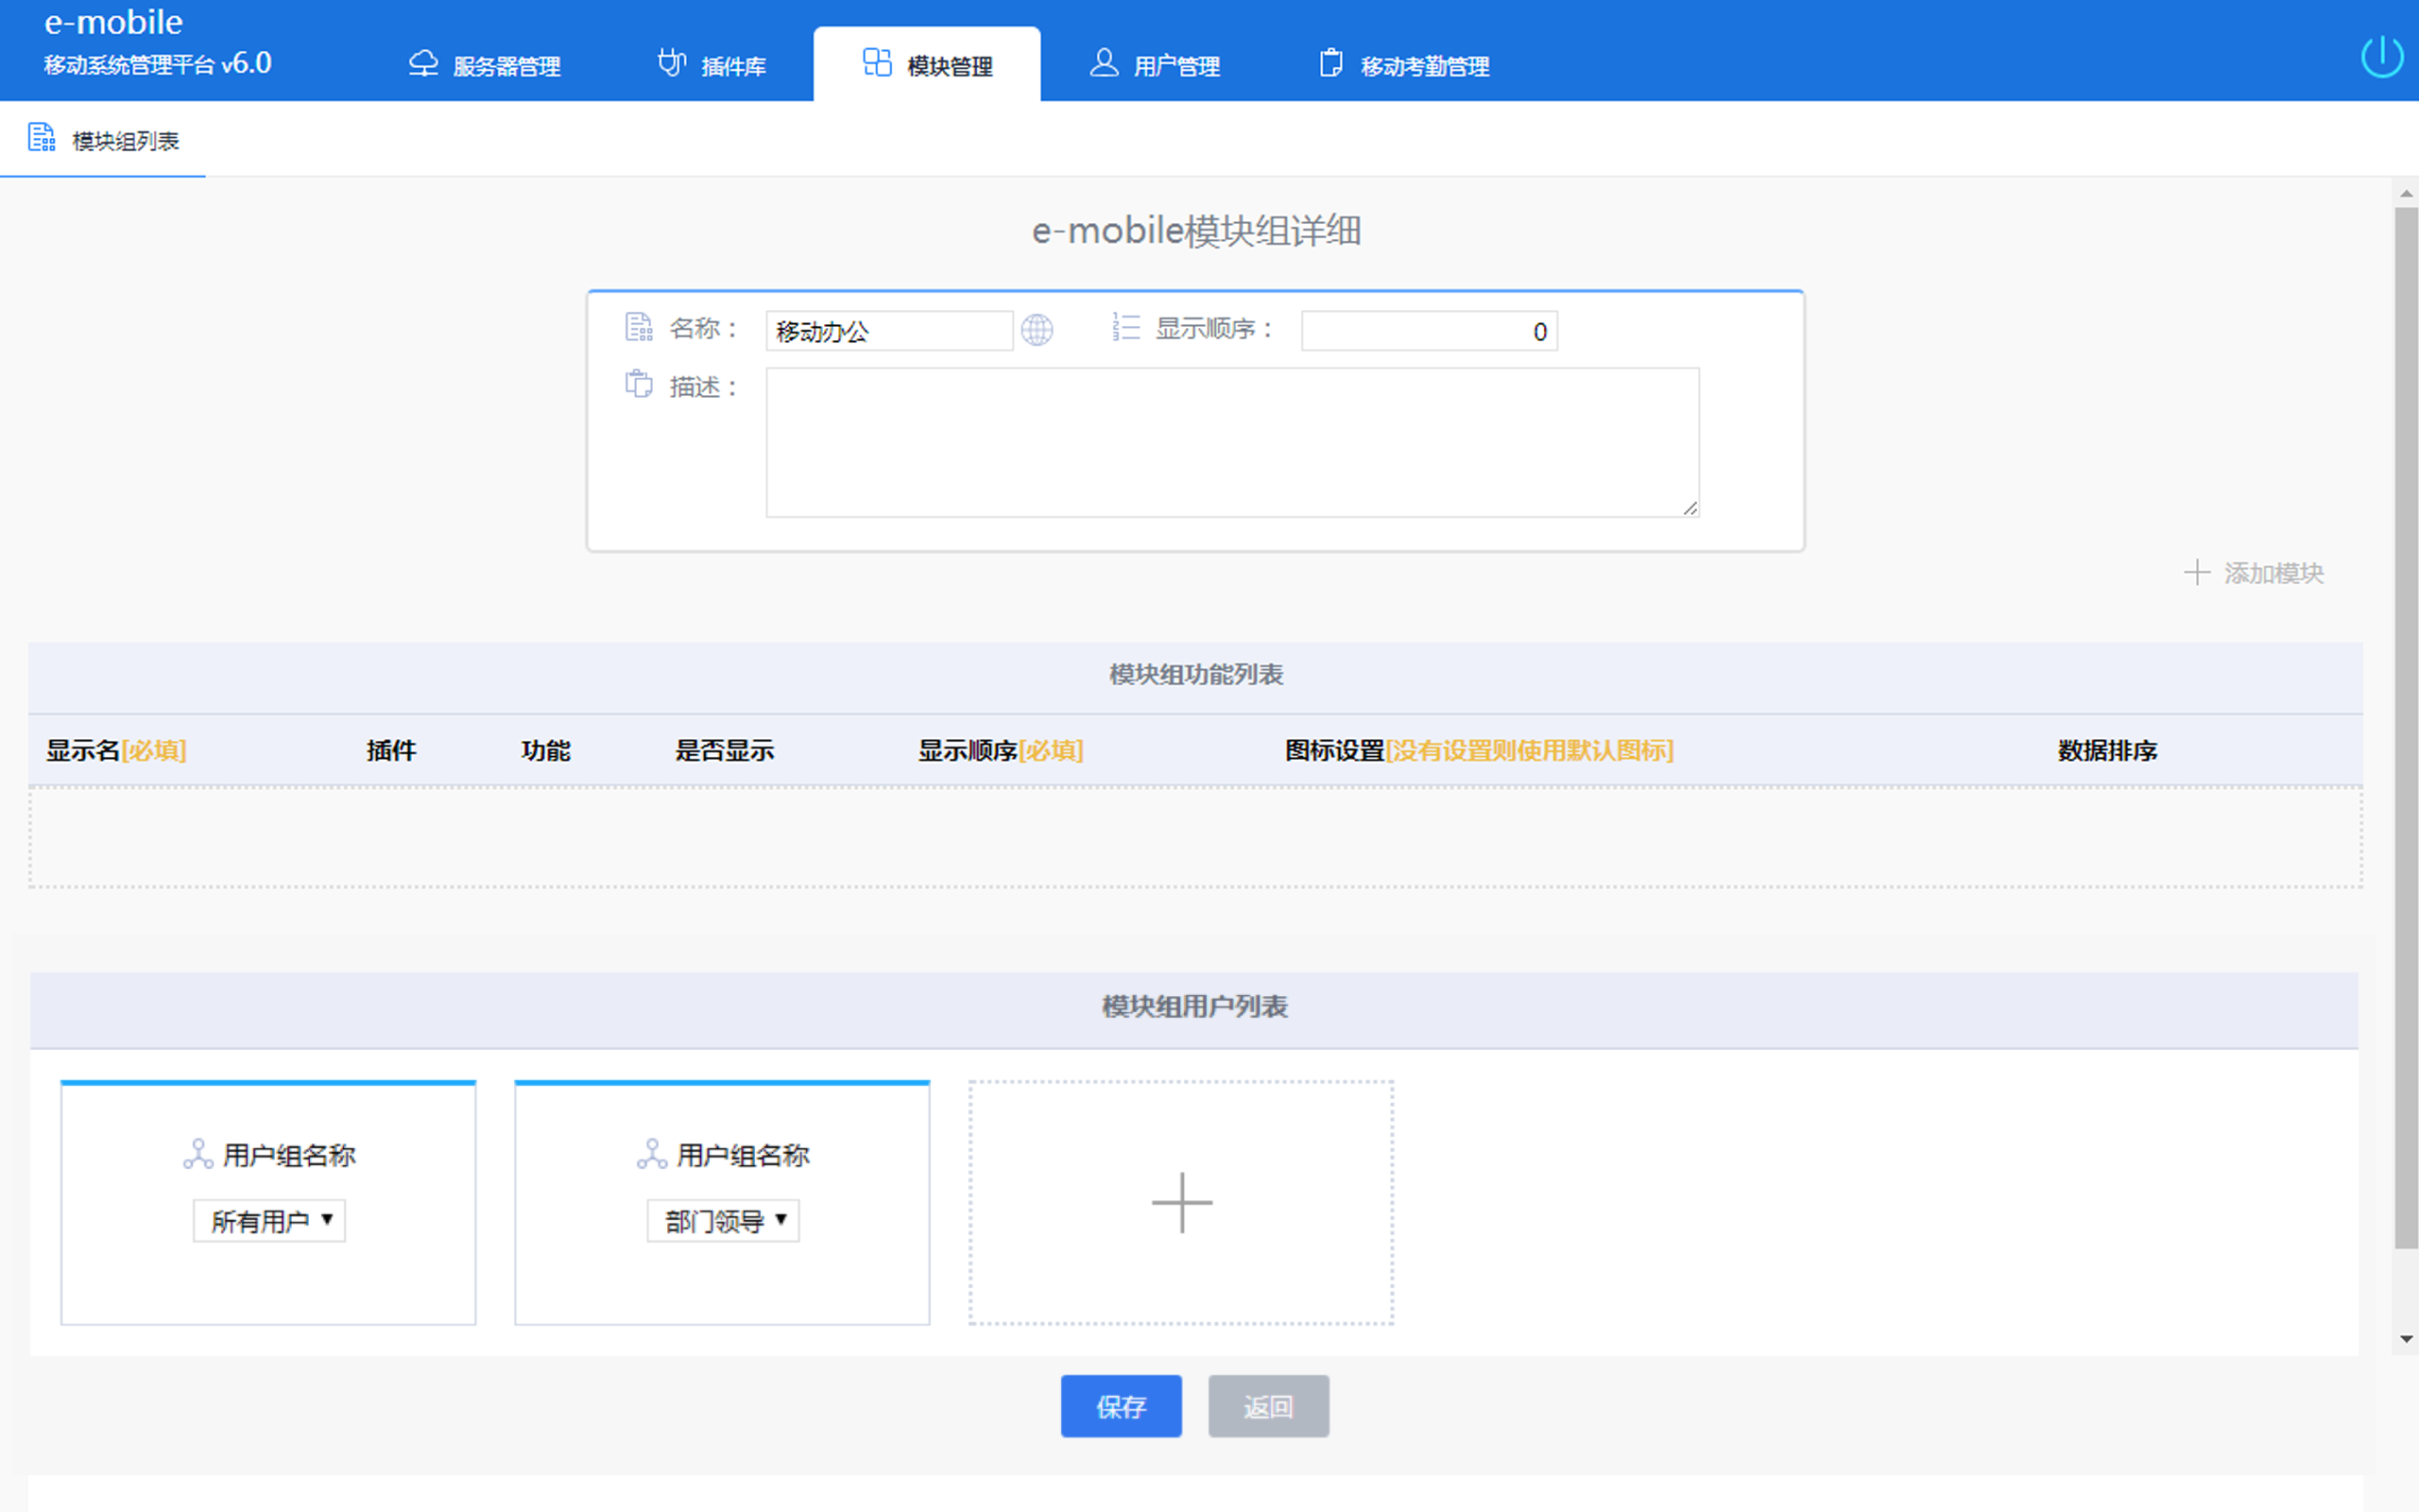
Task: Click the 返回 button
Action: [x=1268, y=1406]
